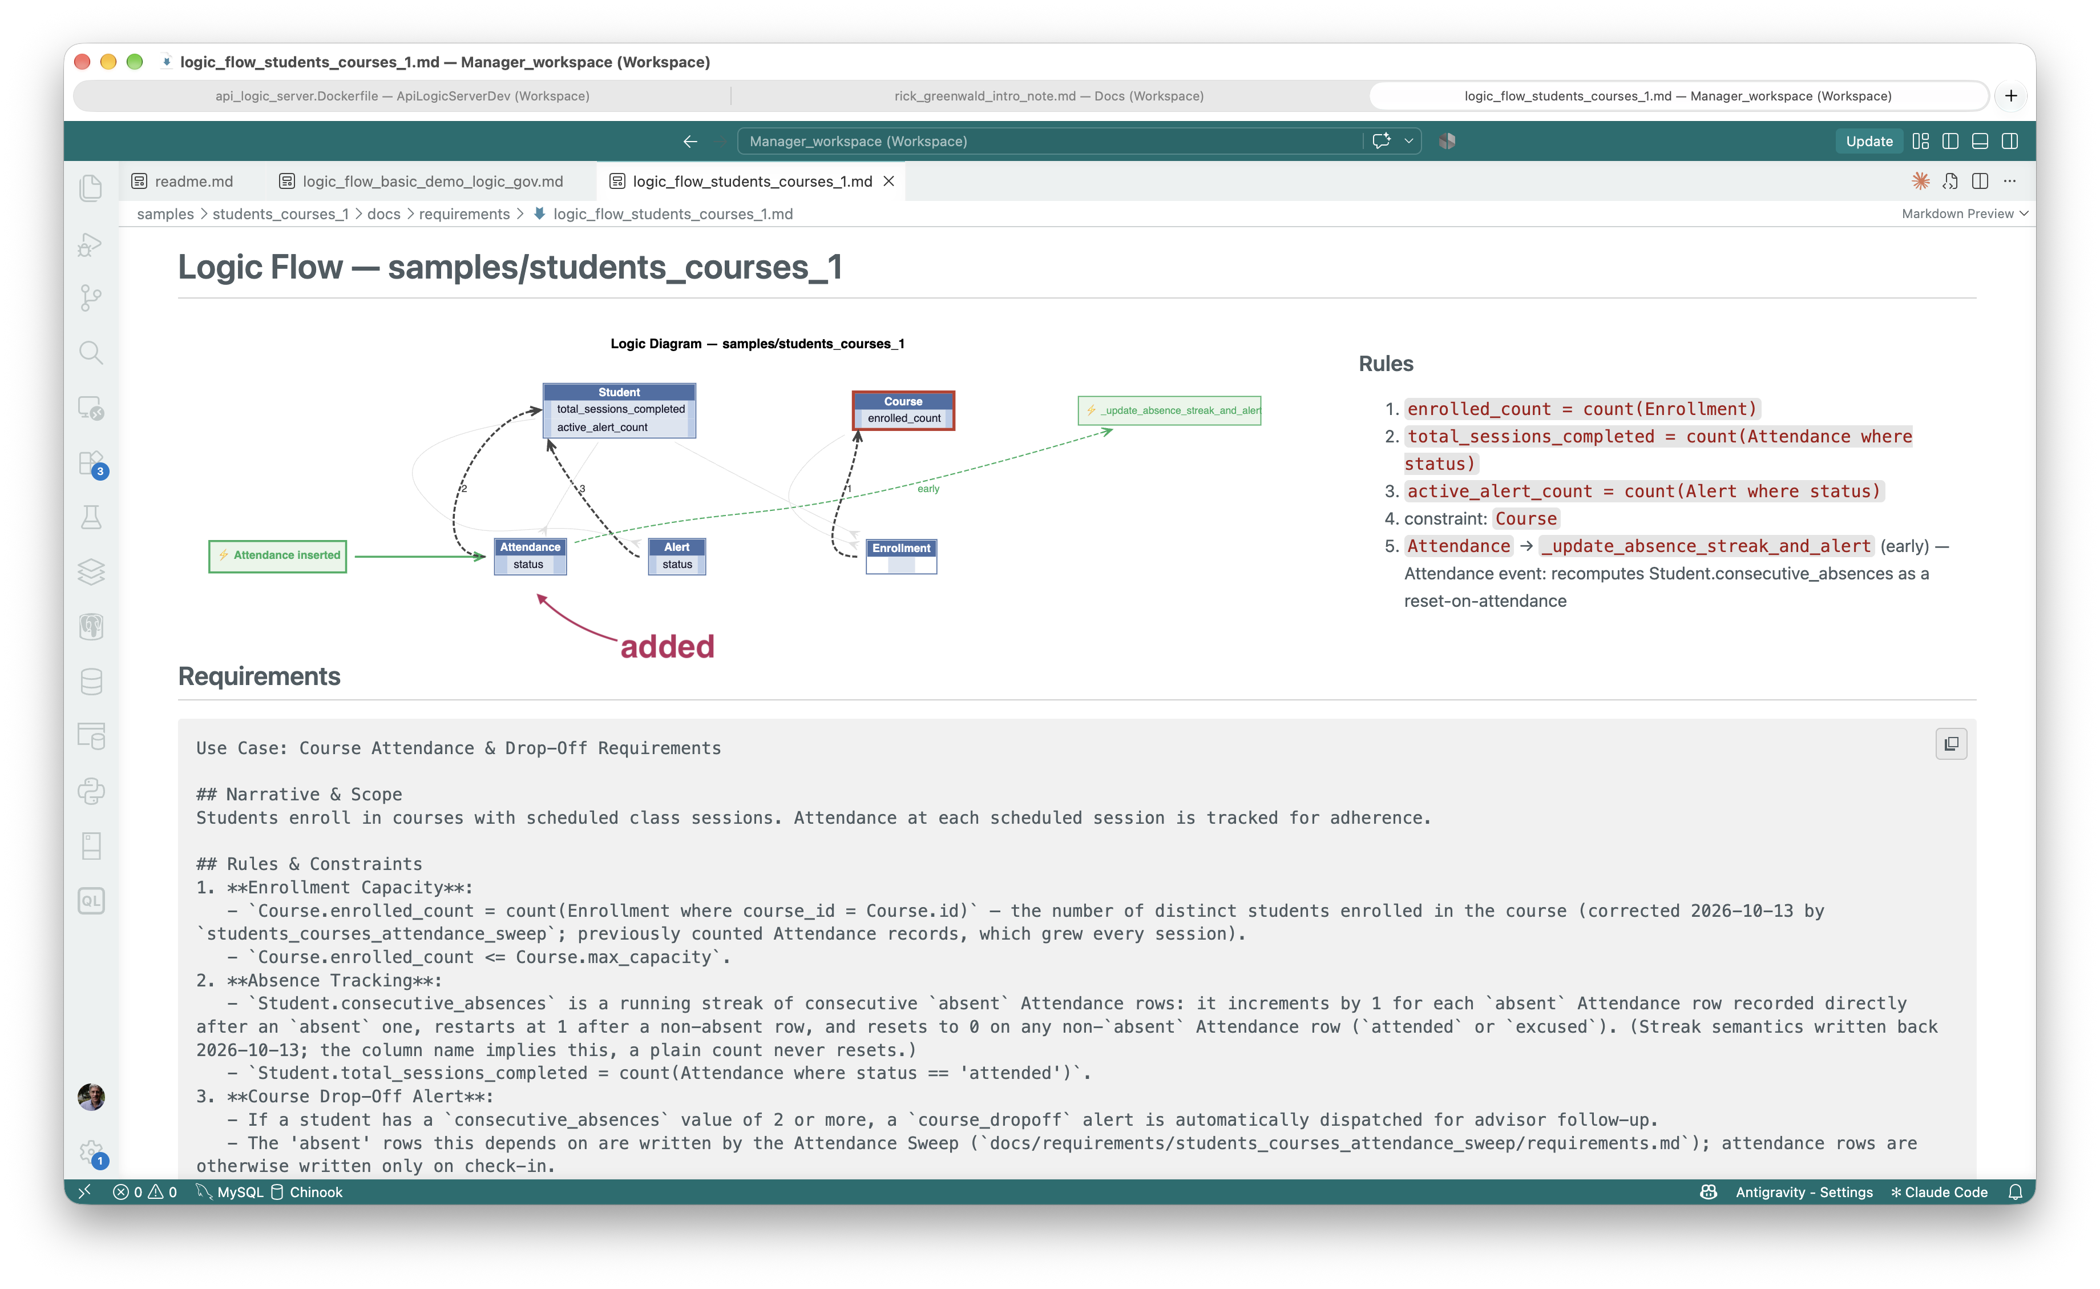
Task: Open Antigravity - Settings in status bar
Action: click(1803, 1192)
